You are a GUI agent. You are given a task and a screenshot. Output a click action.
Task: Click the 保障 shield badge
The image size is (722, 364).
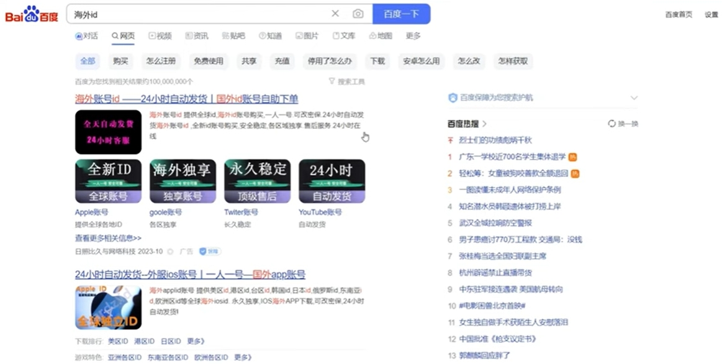click(210, 252)
